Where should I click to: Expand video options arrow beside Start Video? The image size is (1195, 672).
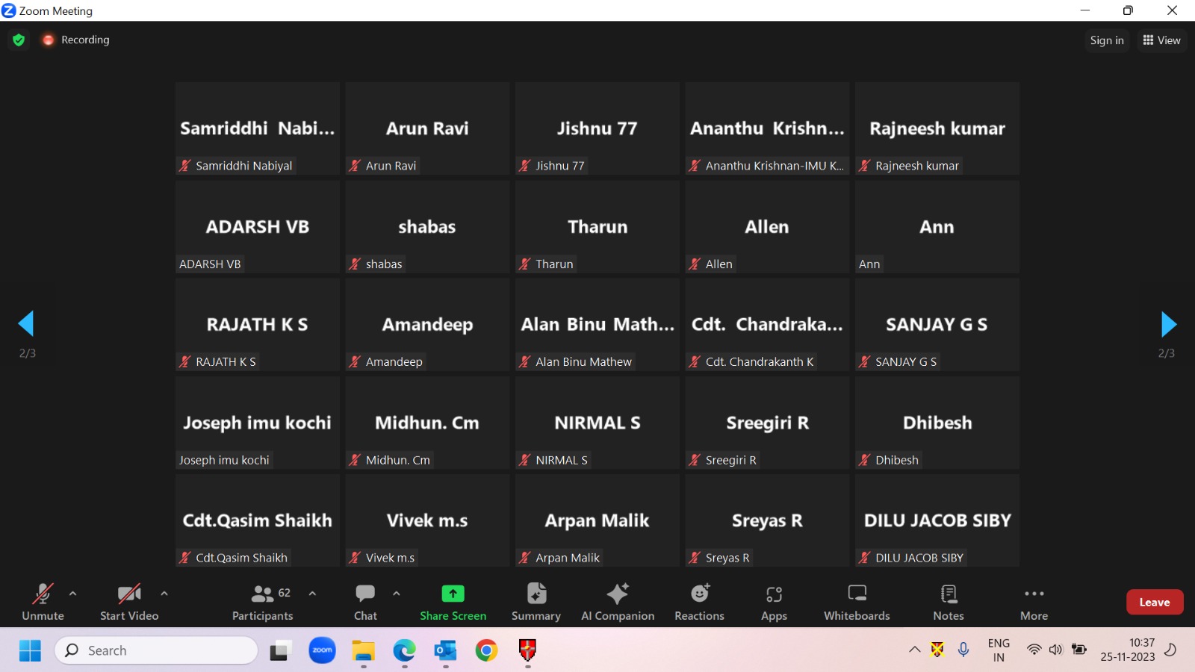(164, 594)
